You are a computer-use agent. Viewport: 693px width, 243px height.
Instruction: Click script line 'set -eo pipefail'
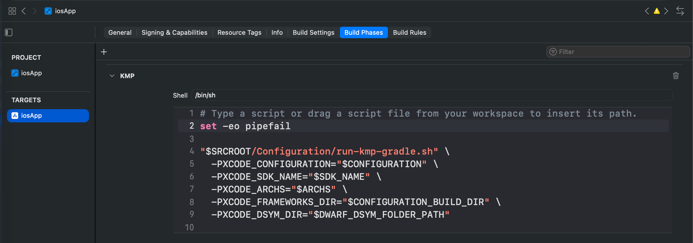[245, 126]
